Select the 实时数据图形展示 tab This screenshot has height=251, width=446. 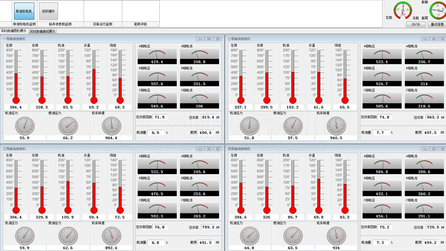click(x=14, y=31)
